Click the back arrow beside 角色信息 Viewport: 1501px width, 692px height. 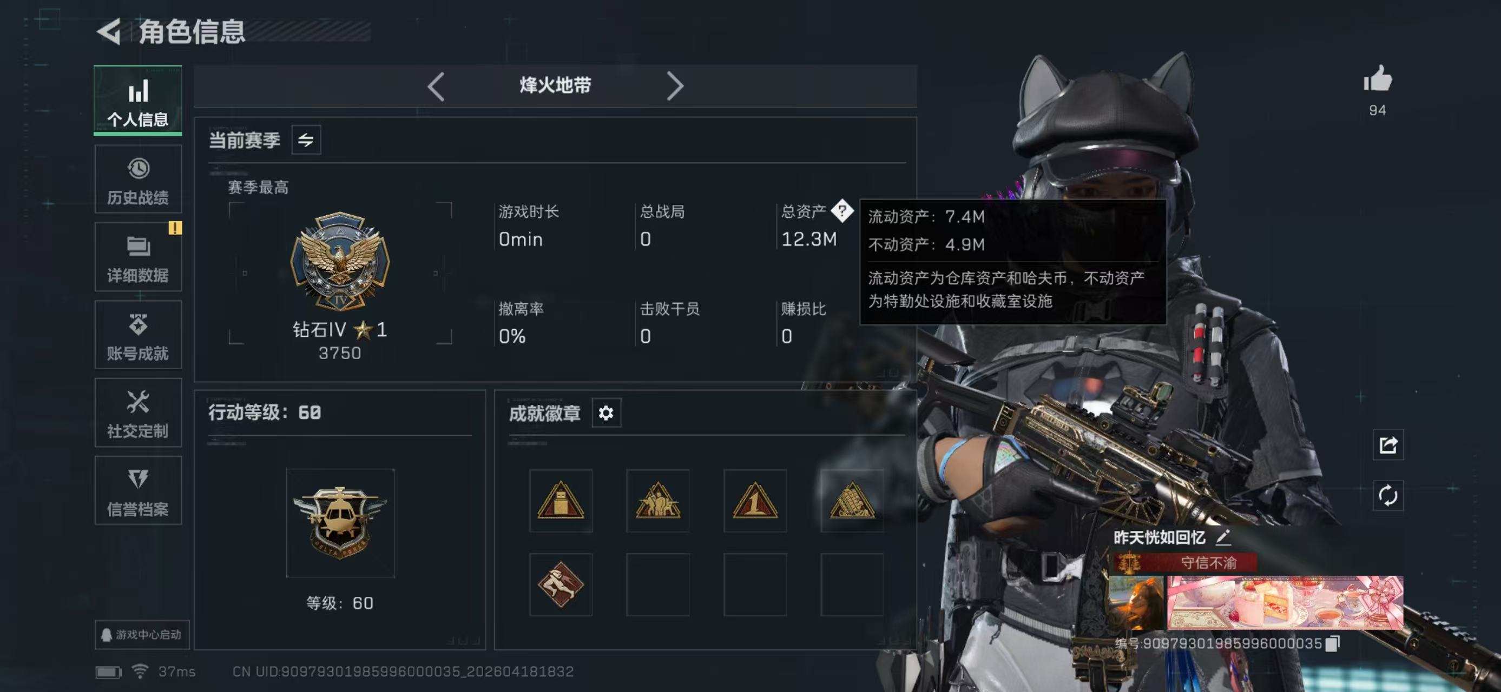(108, 31)
